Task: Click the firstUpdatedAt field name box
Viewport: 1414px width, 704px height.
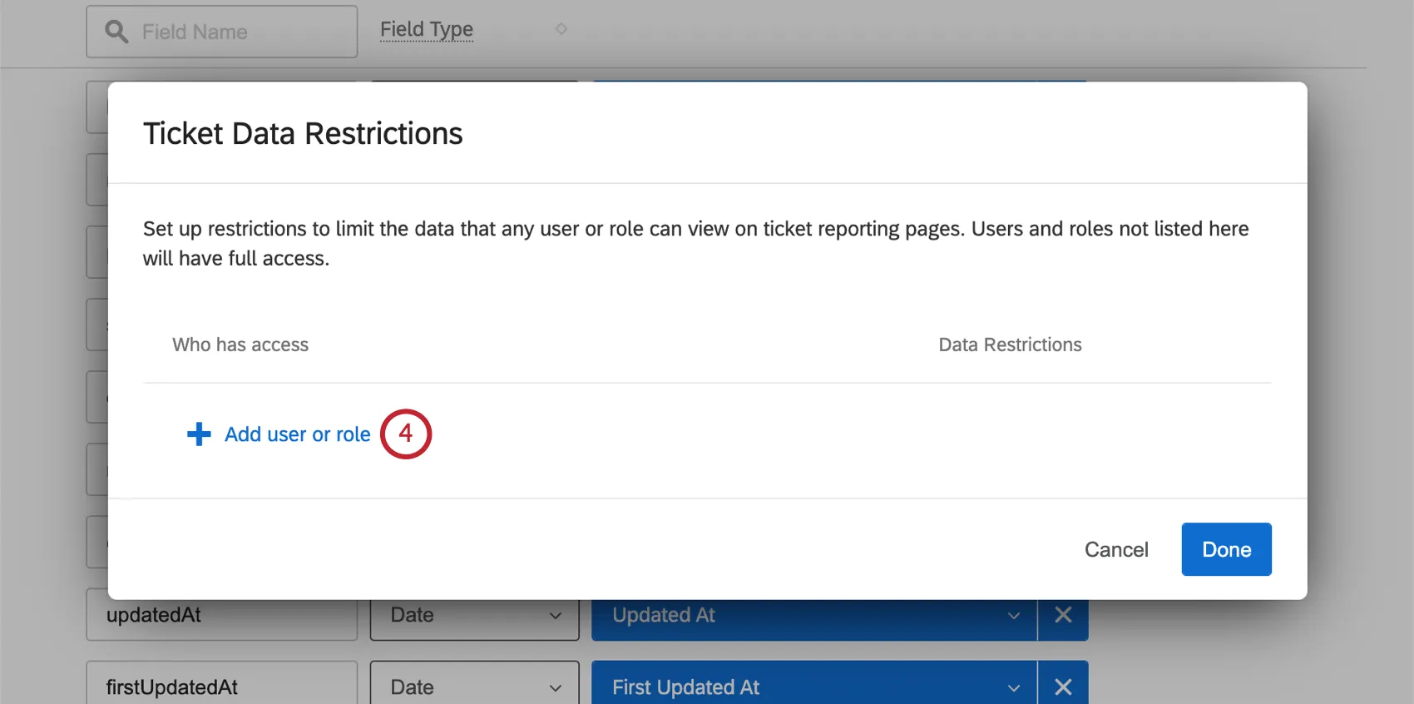Action: tap(221, 687)
